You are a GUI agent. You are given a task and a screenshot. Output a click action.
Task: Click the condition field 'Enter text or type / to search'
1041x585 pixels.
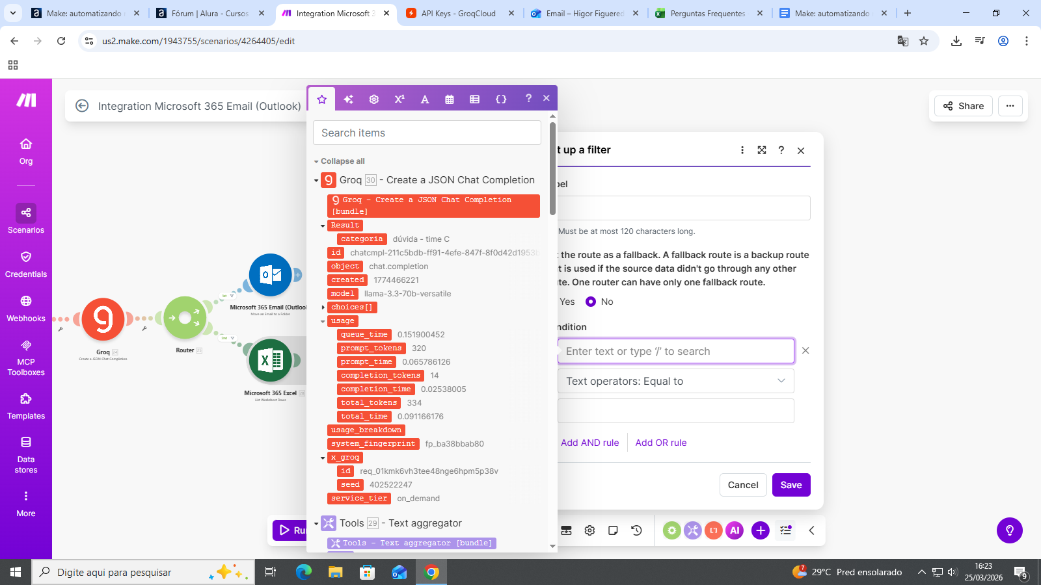(x=675, y=351)
